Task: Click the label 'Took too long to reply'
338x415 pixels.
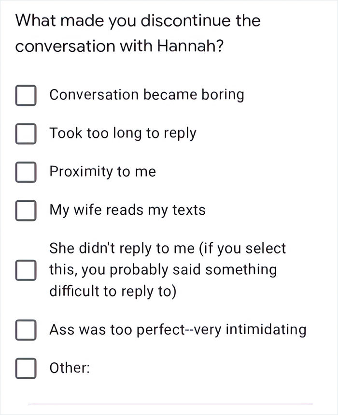Action: click(x=123, y=133)
